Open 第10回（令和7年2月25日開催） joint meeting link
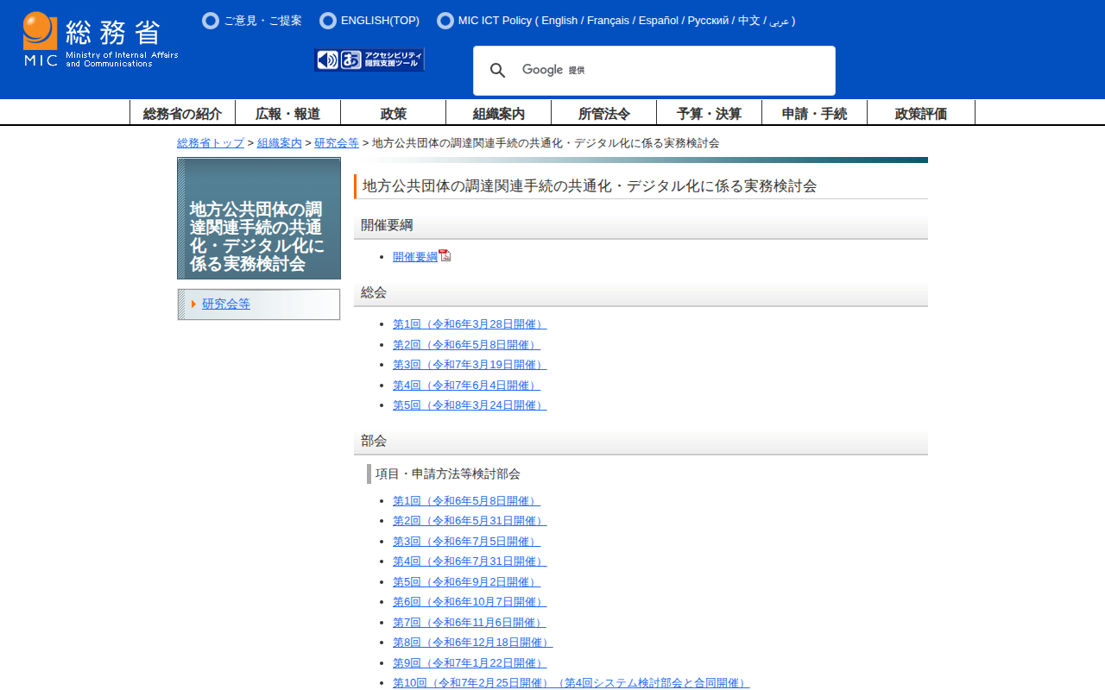This screenshot has height=690, width=1105. tap(571, 683)
